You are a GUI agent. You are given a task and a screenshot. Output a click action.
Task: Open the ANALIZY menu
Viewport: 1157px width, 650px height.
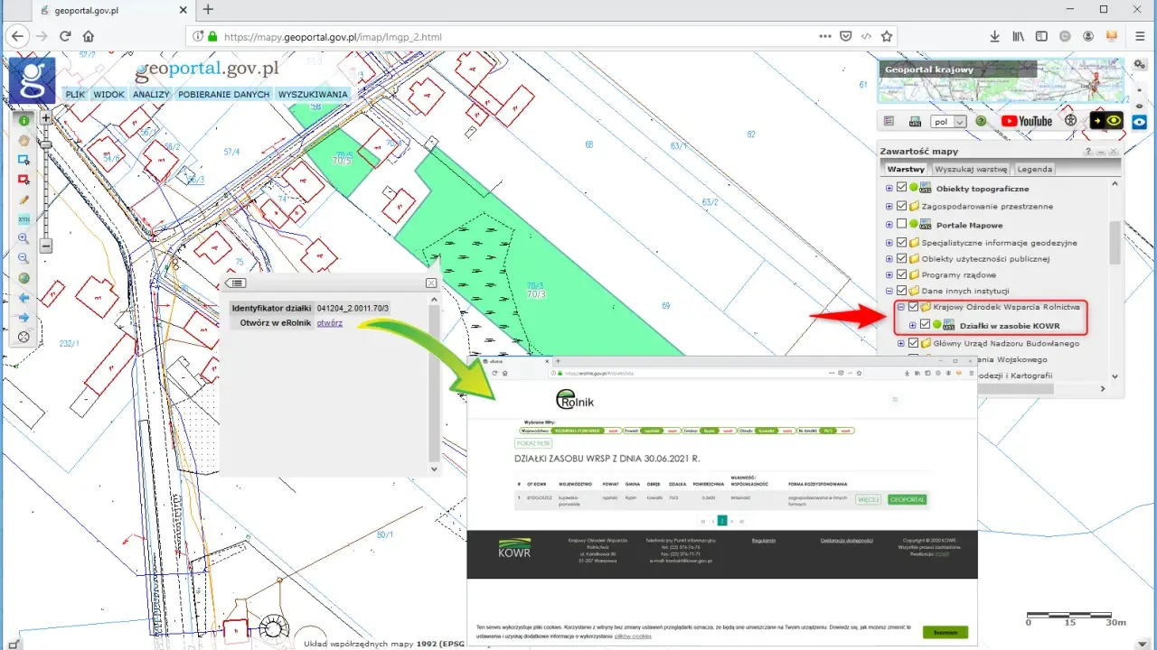[x=152, y=94]
